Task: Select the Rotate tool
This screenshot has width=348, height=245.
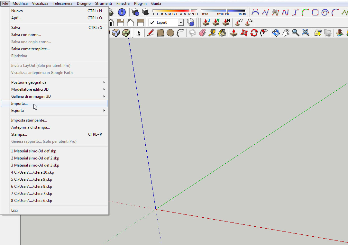Action: point(254,33)
